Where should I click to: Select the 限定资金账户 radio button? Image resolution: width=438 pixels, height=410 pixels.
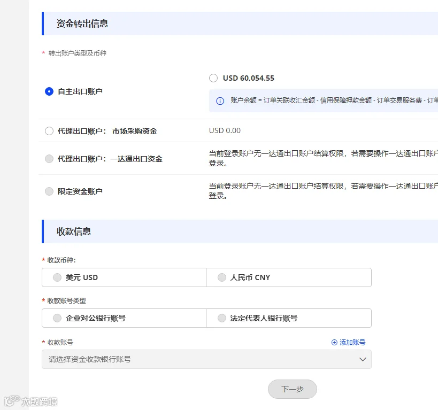[x=49, y=191]
